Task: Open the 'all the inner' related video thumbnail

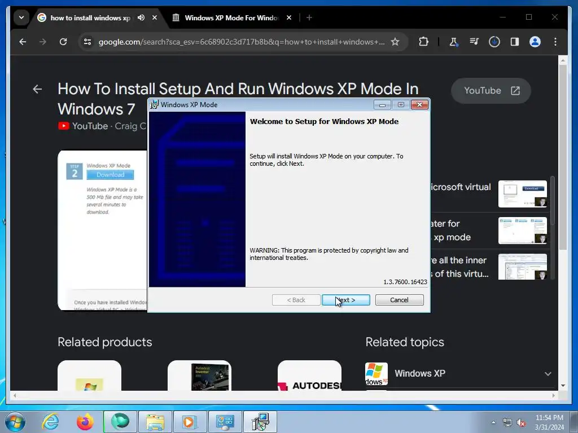Action: [522, 267]
